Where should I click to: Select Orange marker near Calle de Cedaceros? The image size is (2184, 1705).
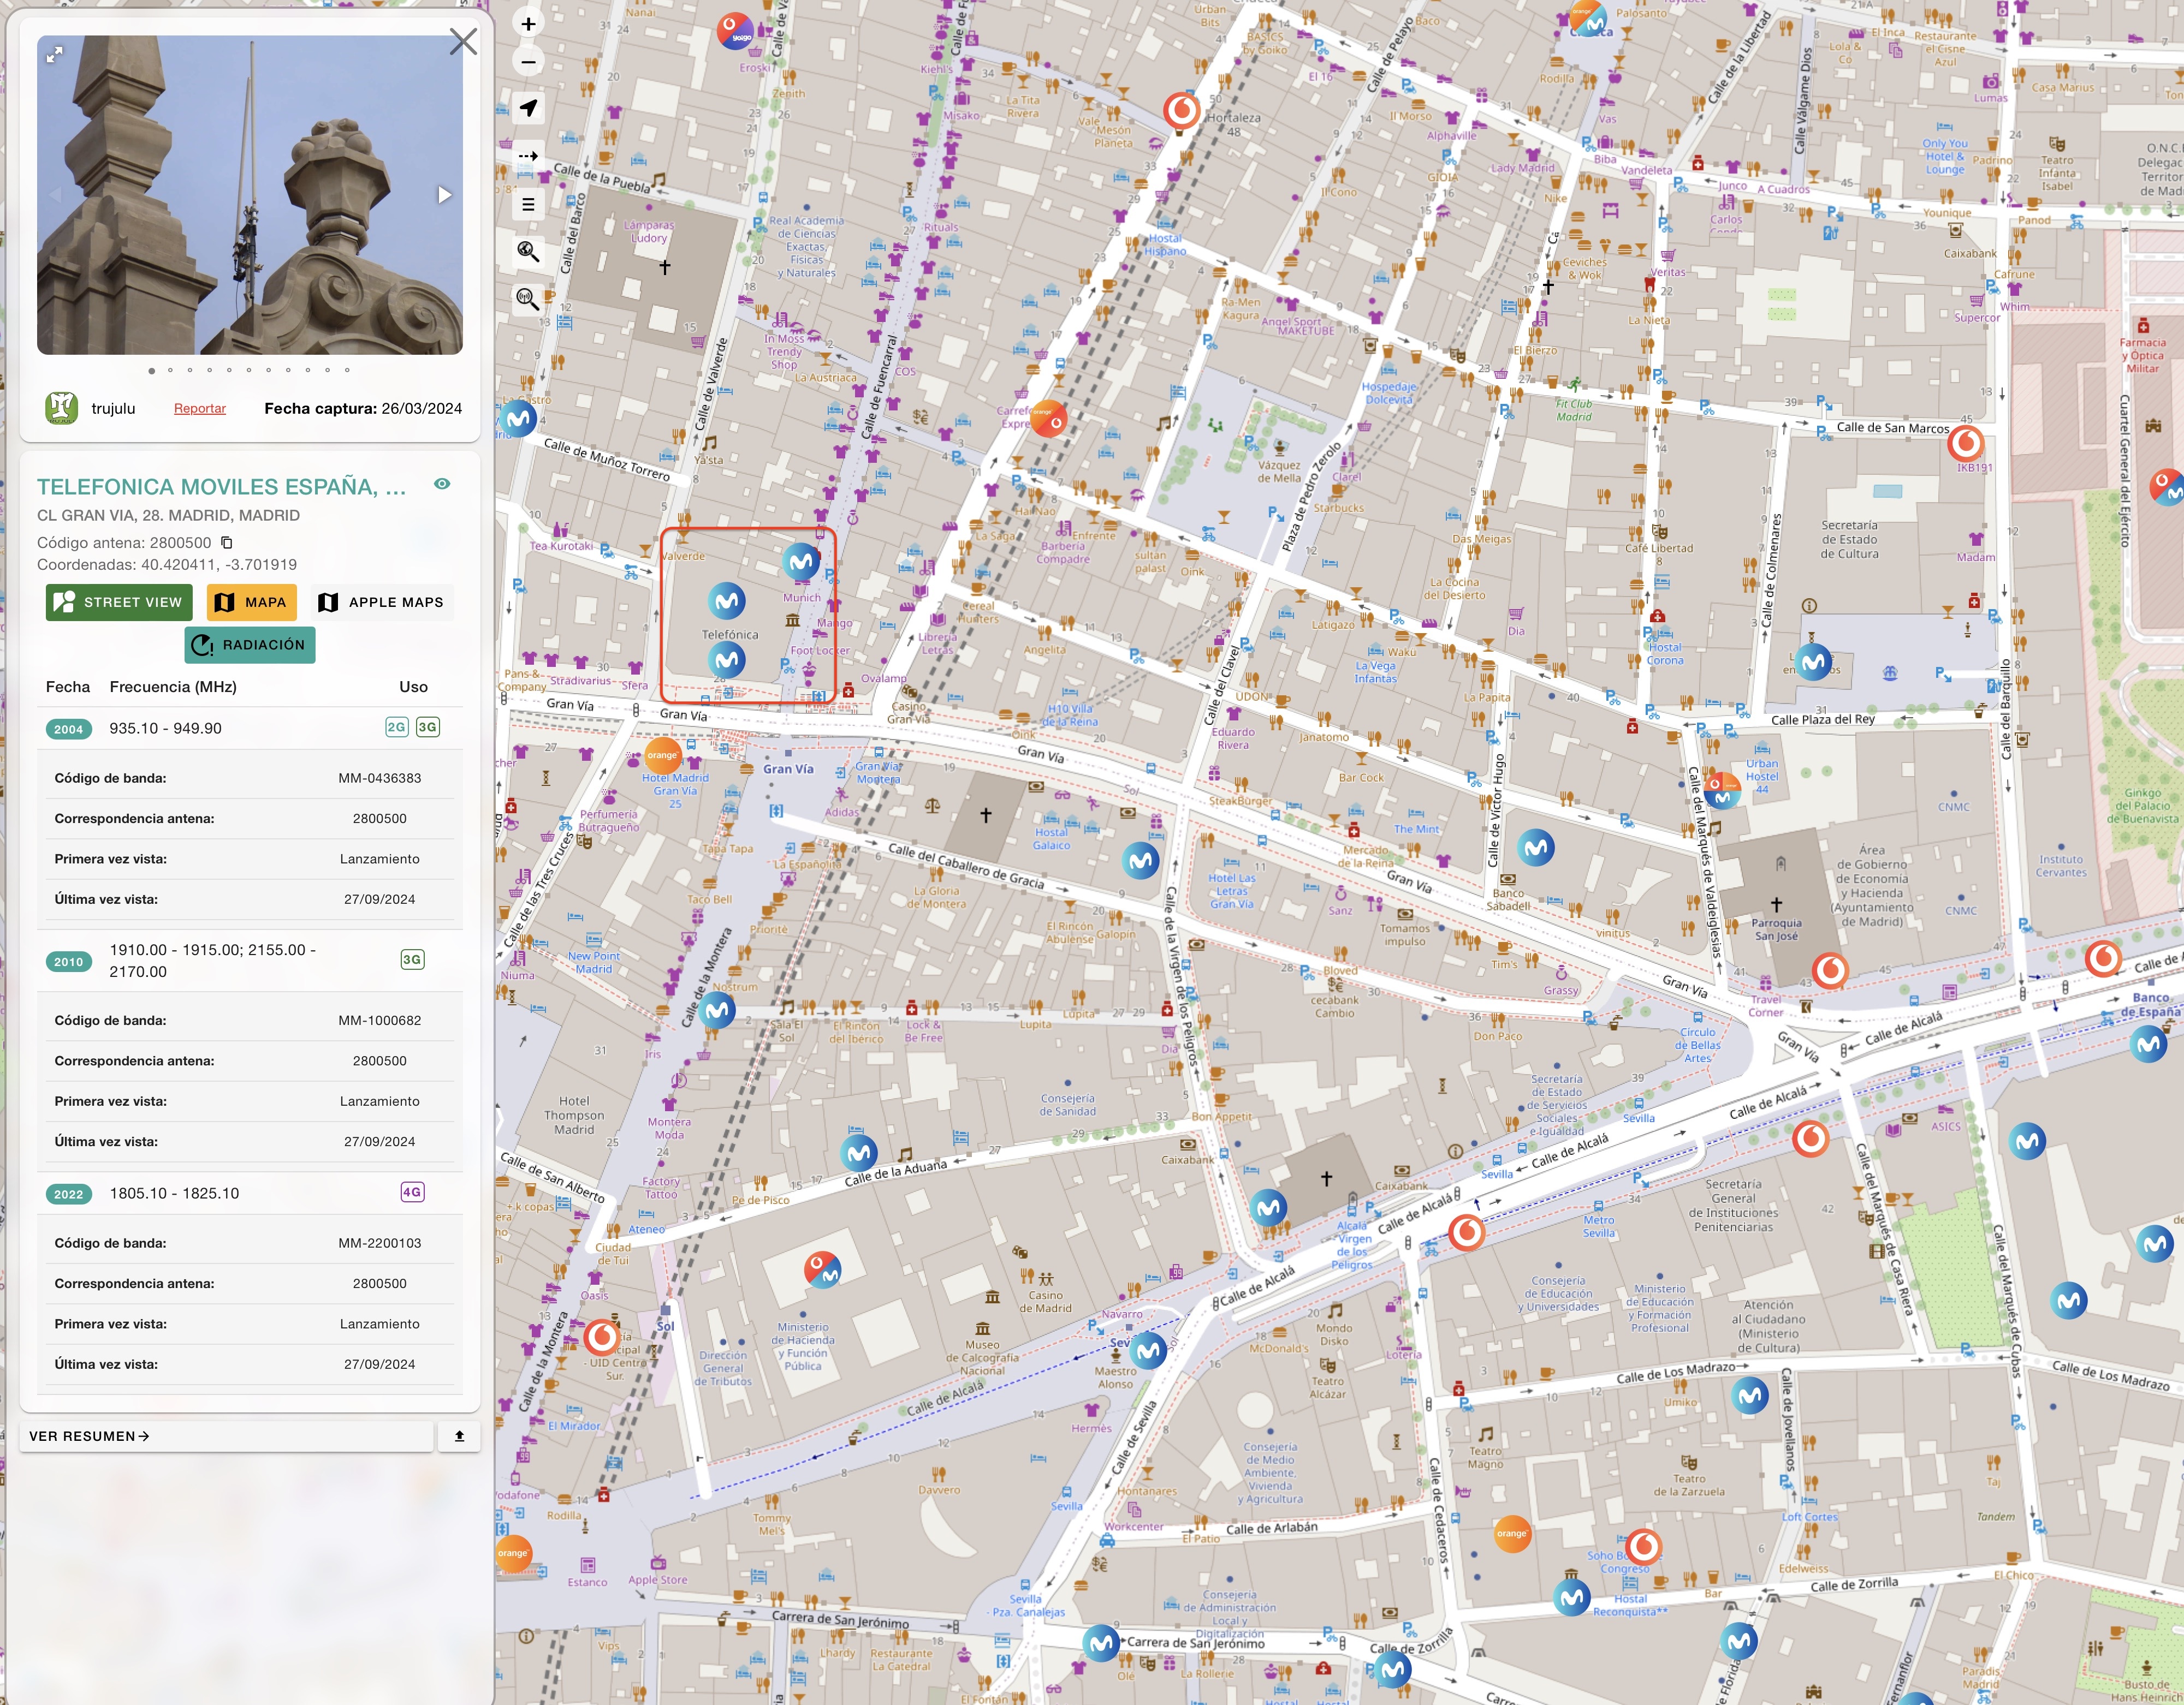pyautogui.click(x=1512, y=1533)
